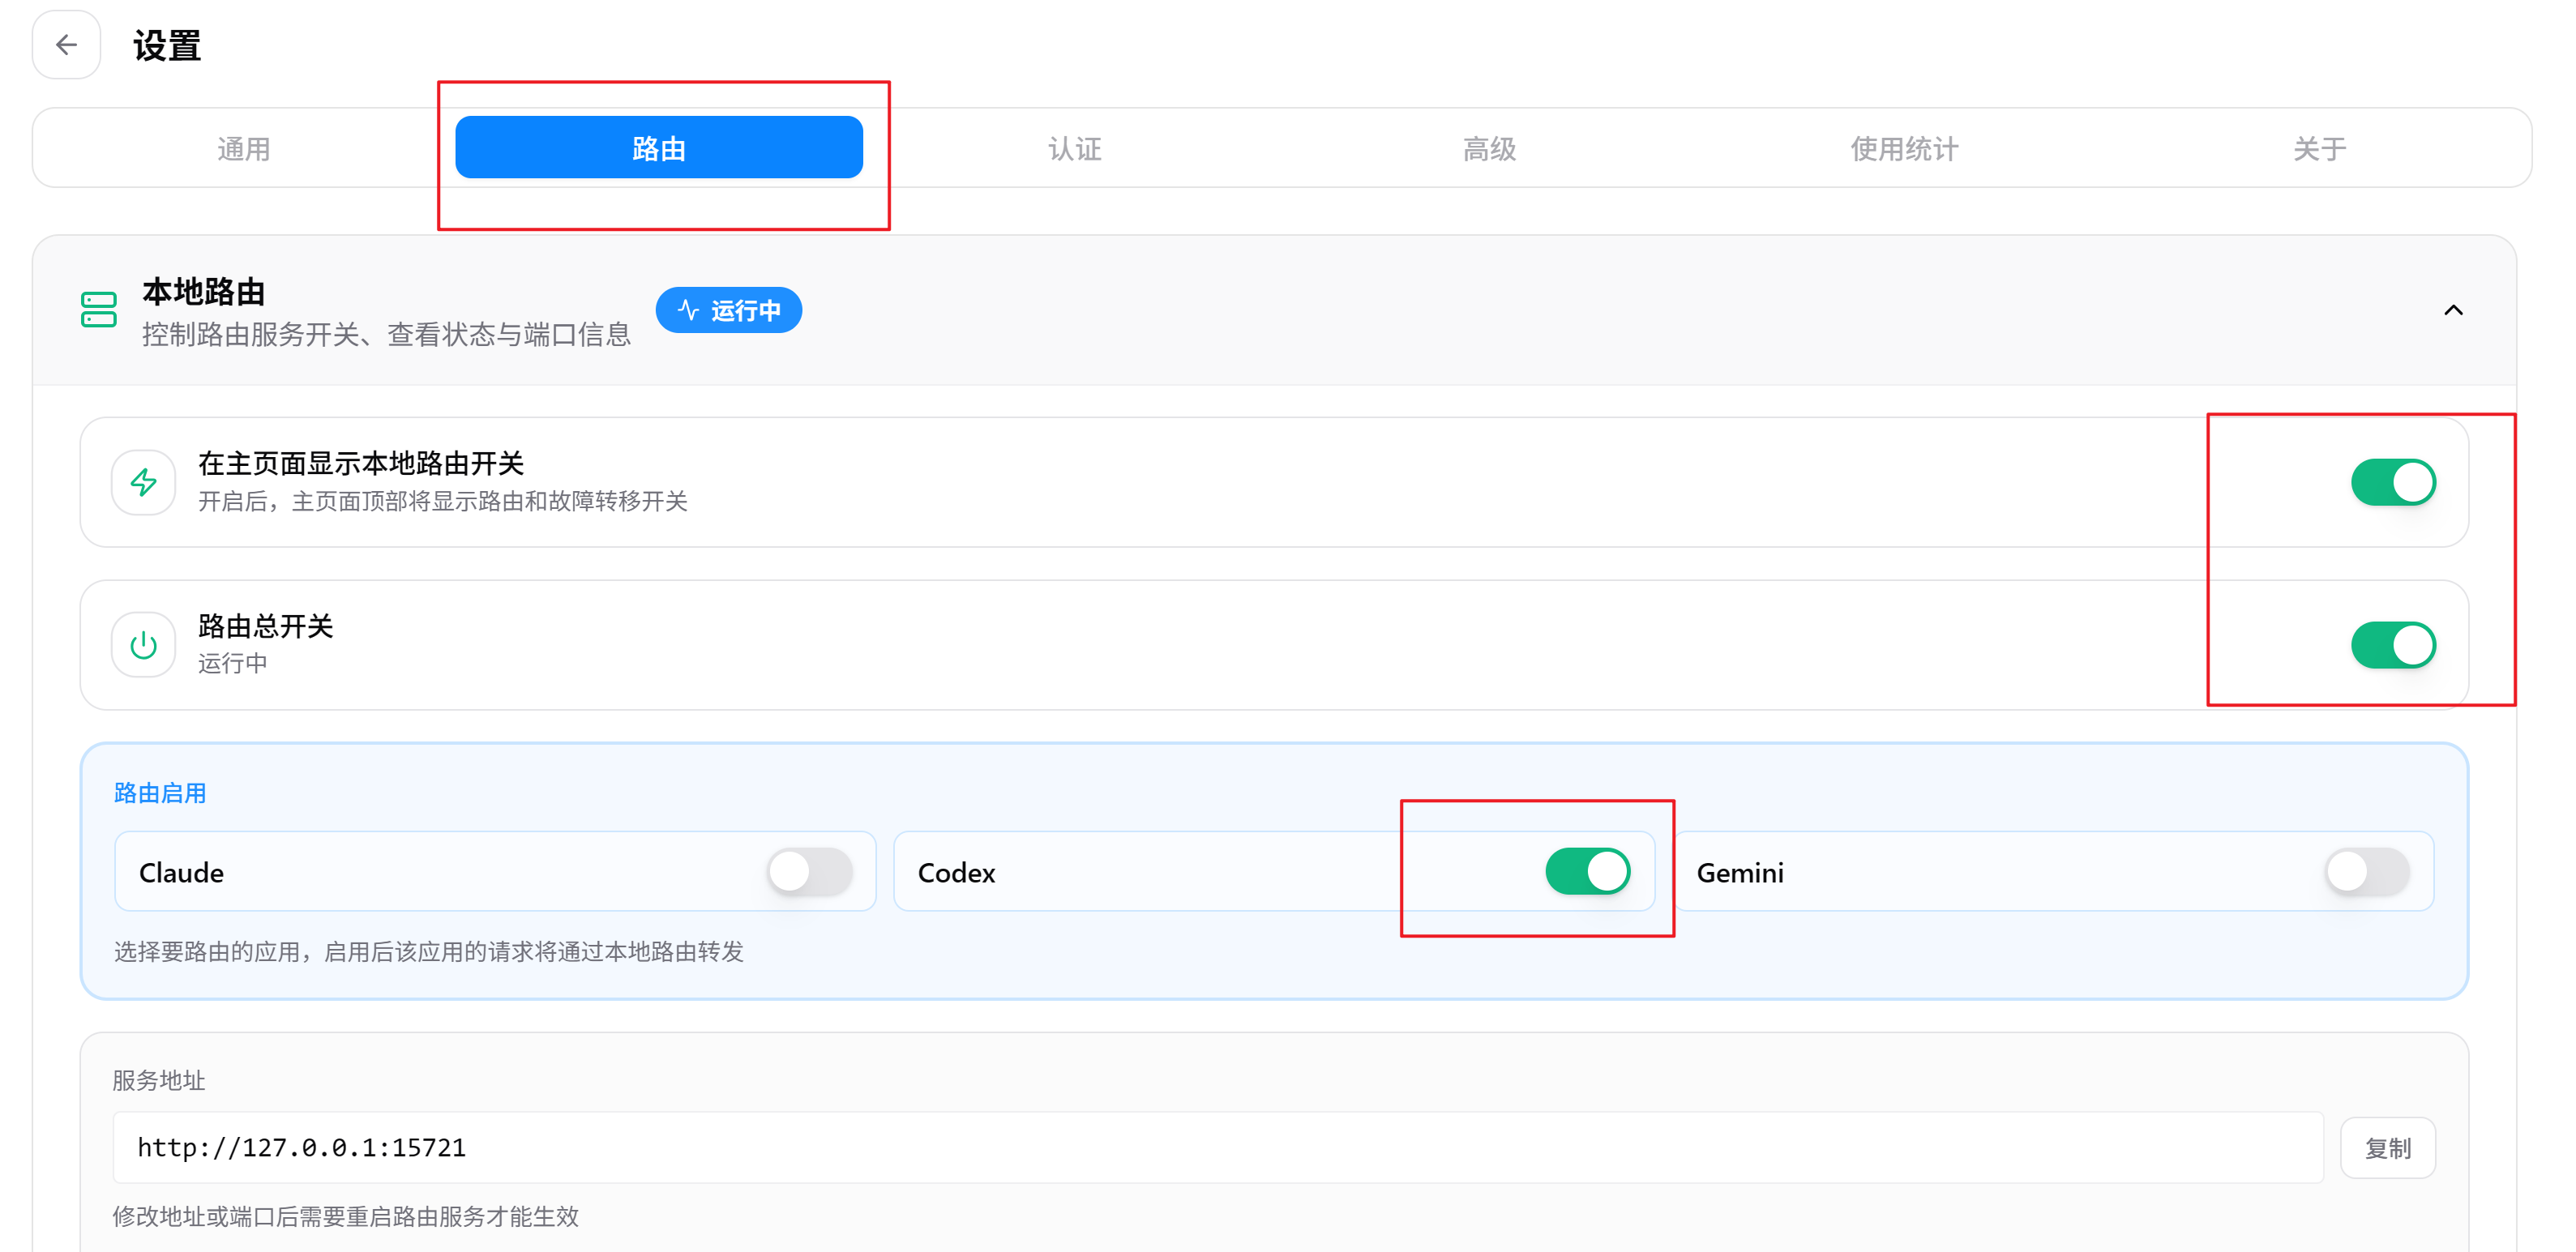The width and height of the screenshot is (2576, 1252).
Task: Copy the service address with 复制
Action: pyautogui.click(x=2387, y=1149)
